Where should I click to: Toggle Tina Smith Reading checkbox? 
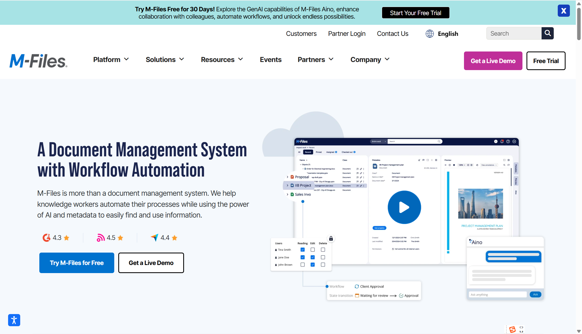point(303,250)
